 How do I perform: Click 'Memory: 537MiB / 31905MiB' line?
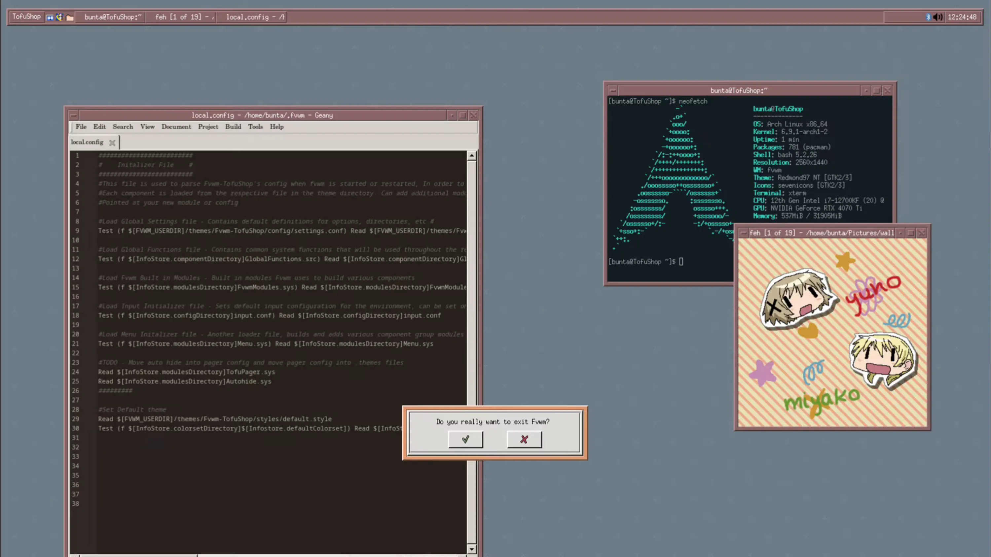797,216
